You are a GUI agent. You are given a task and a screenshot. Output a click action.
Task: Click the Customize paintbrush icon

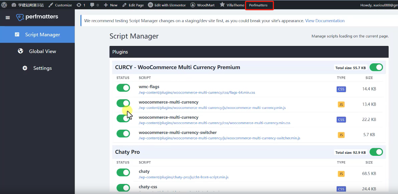coord(51,5)
